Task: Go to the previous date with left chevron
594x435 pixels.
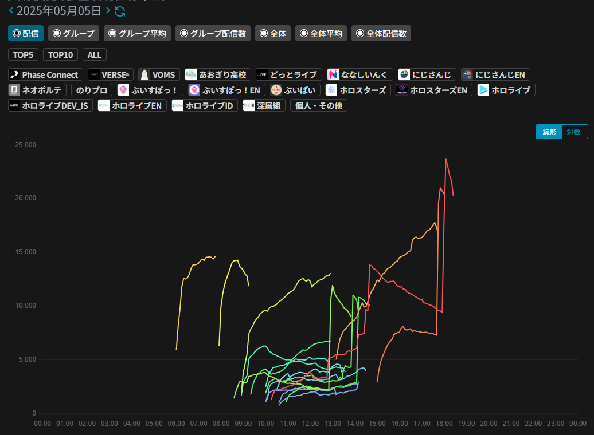Action: 11,11
